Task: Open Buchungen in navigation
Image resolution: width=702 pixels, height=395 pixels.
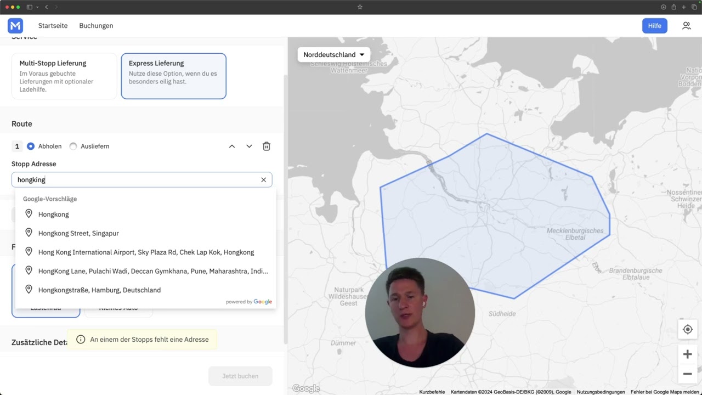Action: pyautogui.click(x=96, y=26)
